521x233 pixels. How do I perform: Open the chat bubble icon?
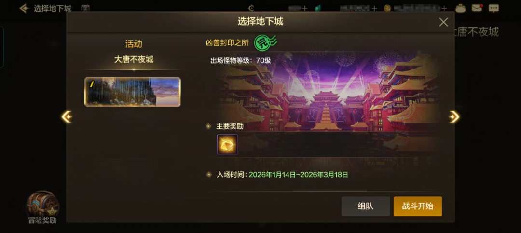[494, 8]
